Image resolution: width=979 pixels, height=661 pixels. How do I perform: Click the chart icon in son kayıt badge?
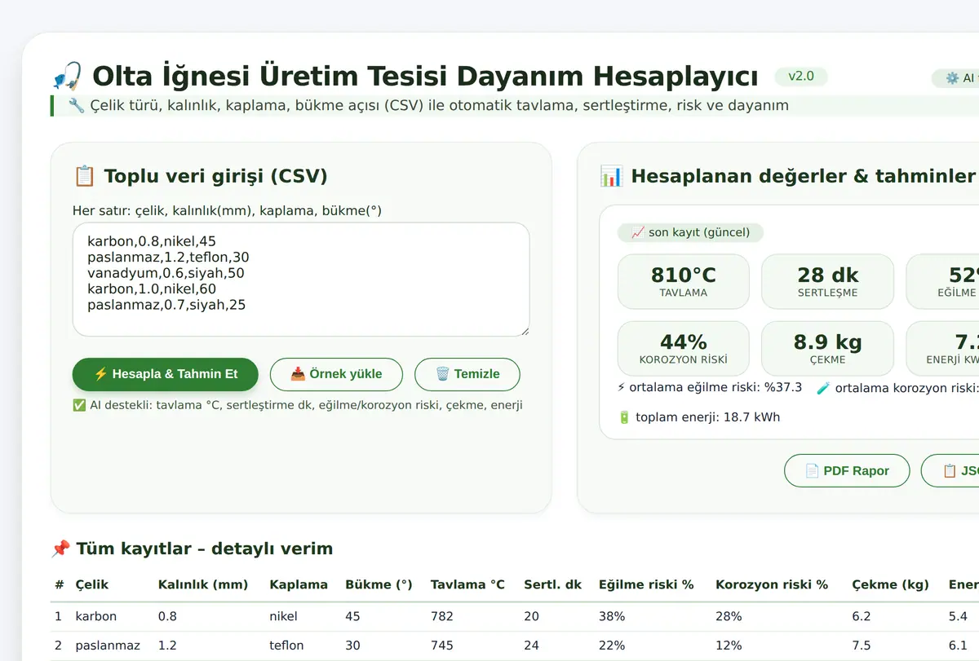pos(638,232)
